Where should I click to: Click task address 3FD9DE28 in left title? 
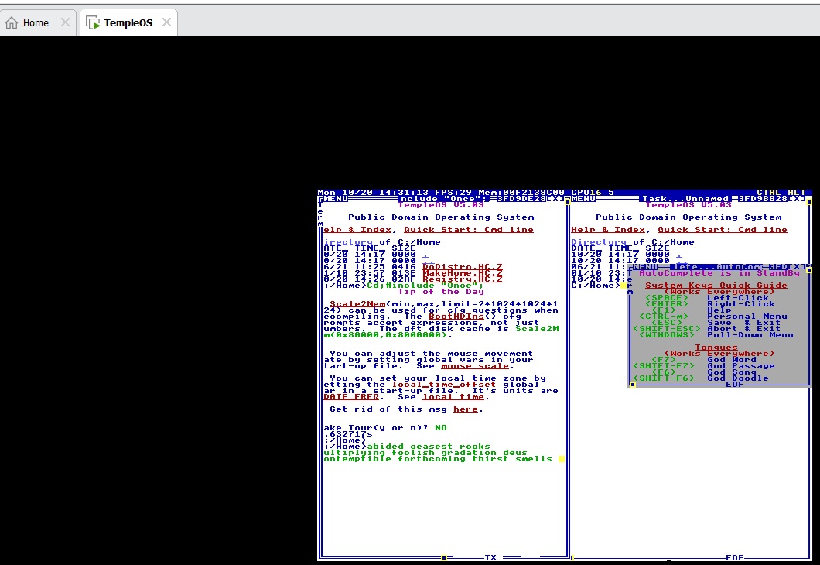coord(521,199)
